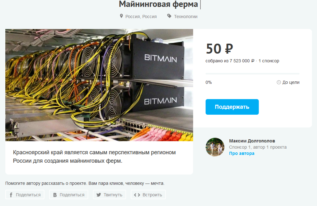Open the Про автора link

click(x=242, y=153)
